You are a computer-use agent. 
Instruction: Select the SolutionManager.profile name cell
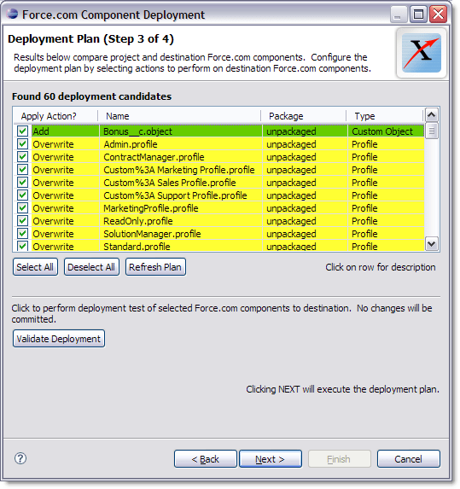click(x=181, y=234)
